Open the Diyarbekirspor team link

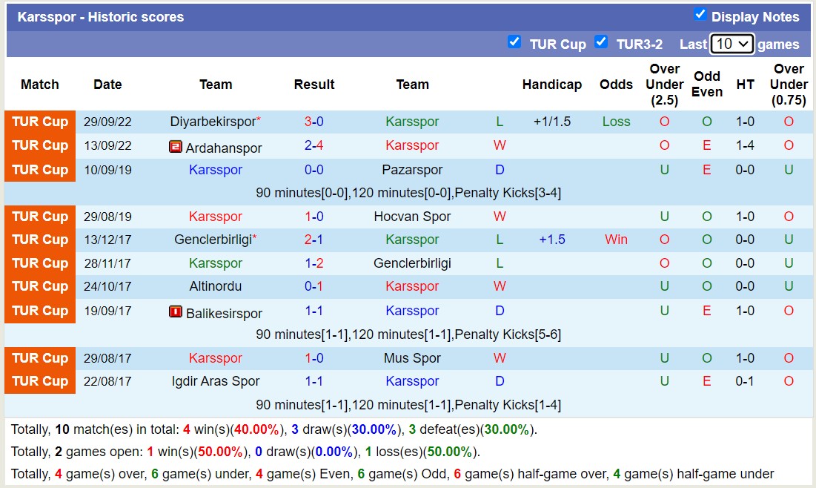pyautogui.click(x=211, y=121)
